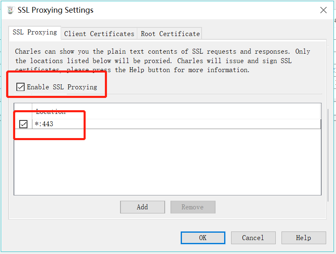Go to the Root Certificate tab
Viewport: 336px width, 254px height.
click(170, 34)
